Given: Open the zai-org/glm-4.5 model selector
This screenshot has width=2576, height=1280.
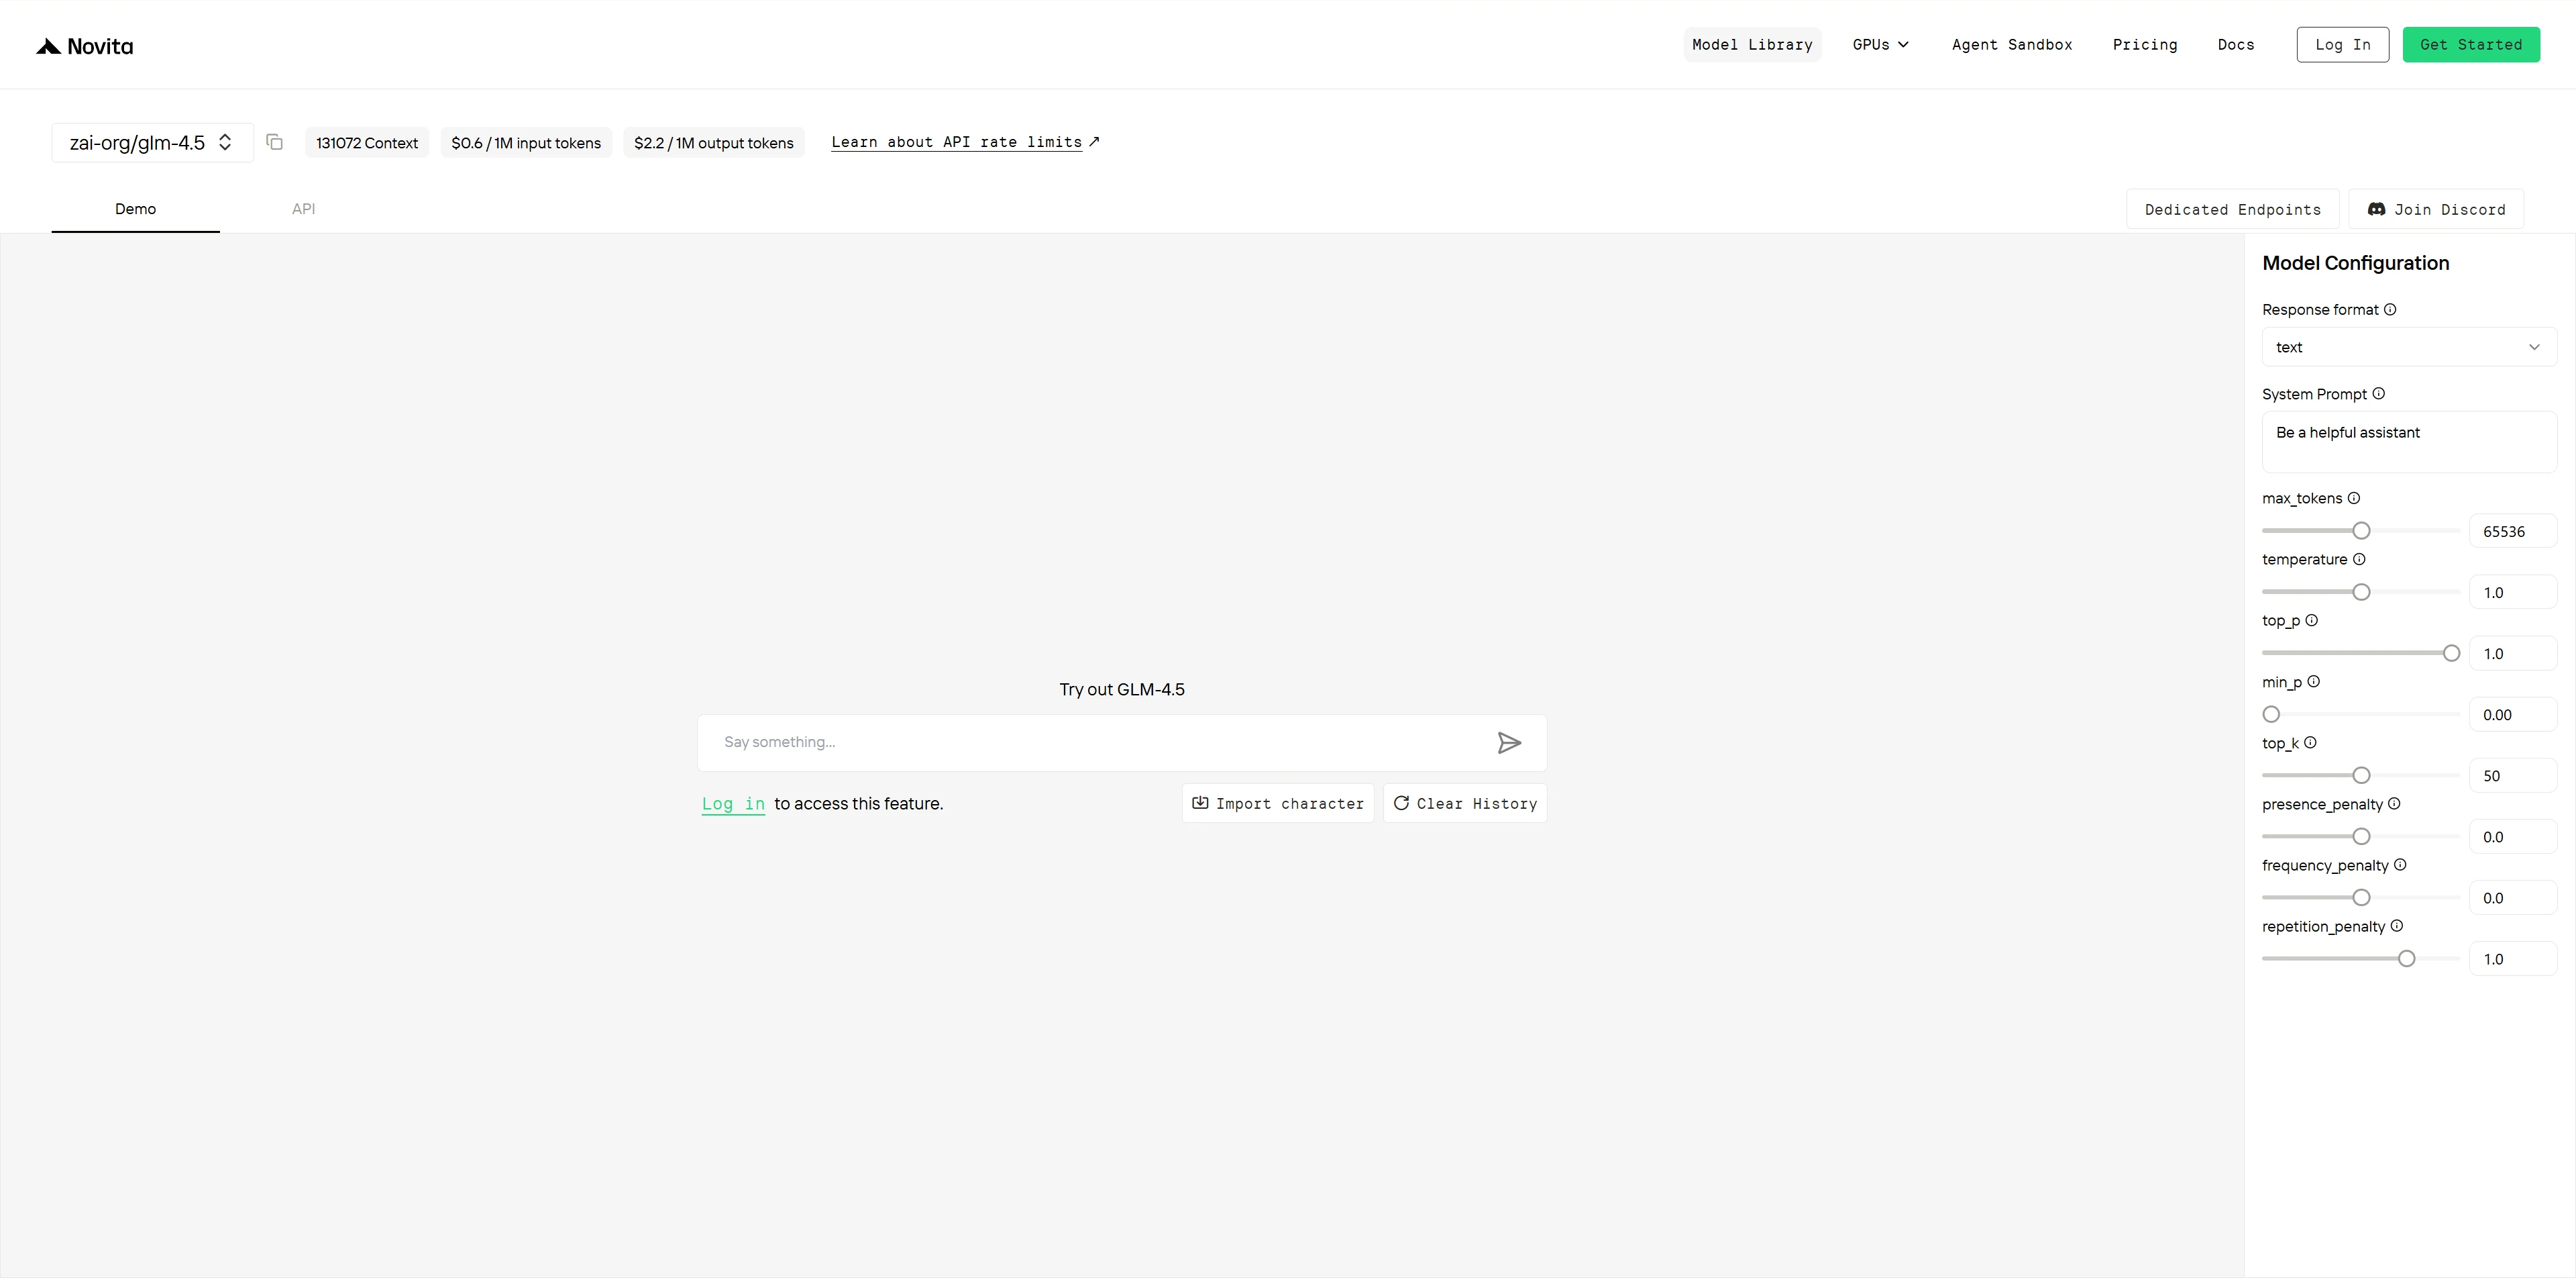Looking at the screenshot, I should point(152,142).
